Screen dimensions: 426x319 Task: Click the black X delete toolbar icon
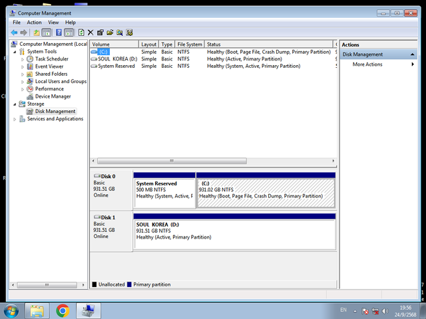pyautogui.click(x=91, y=33)
